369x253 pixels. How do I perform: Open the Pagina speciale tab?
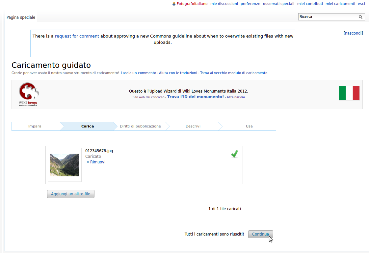coord(21,17)
